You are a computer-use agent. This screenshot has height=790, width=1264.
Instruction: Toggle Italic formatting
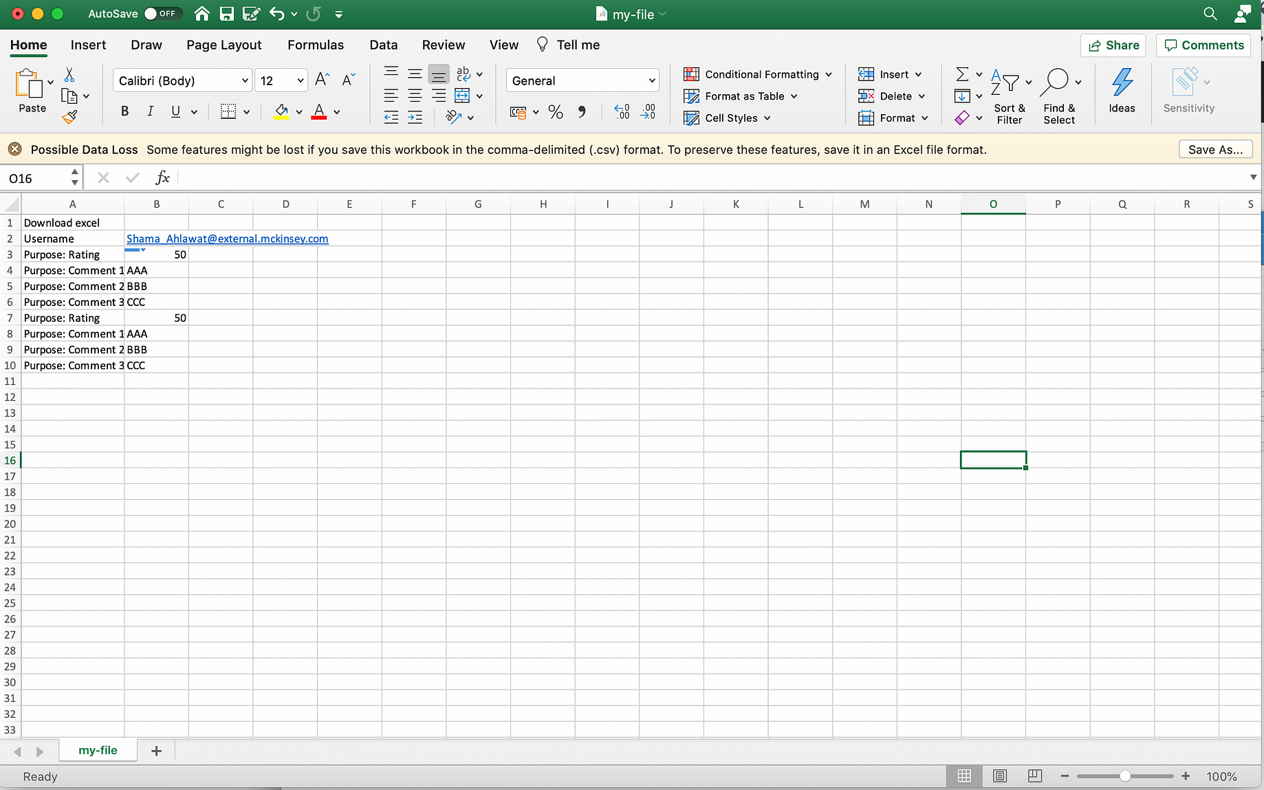click(x=150, y=111)
